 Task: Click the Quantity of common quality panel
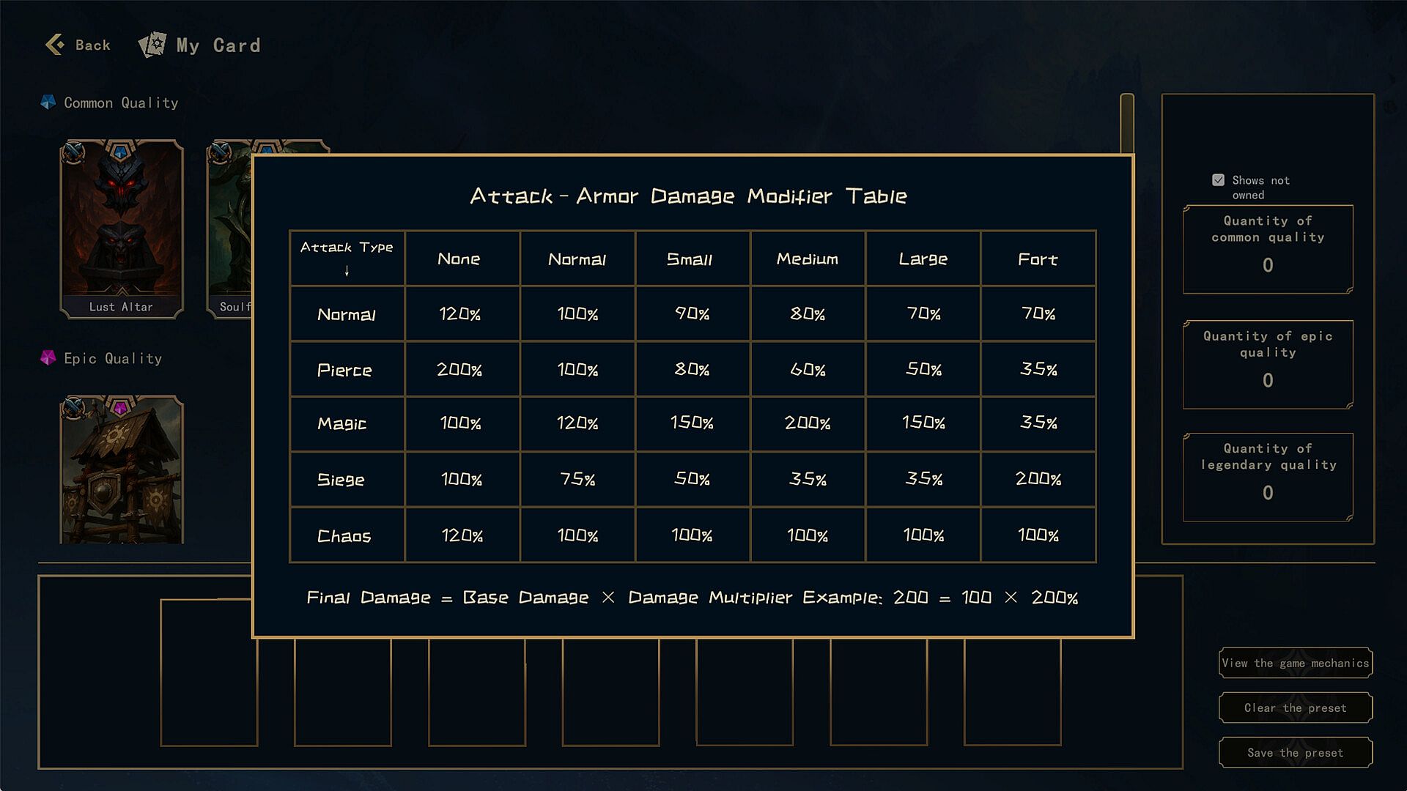[1268, 249]
